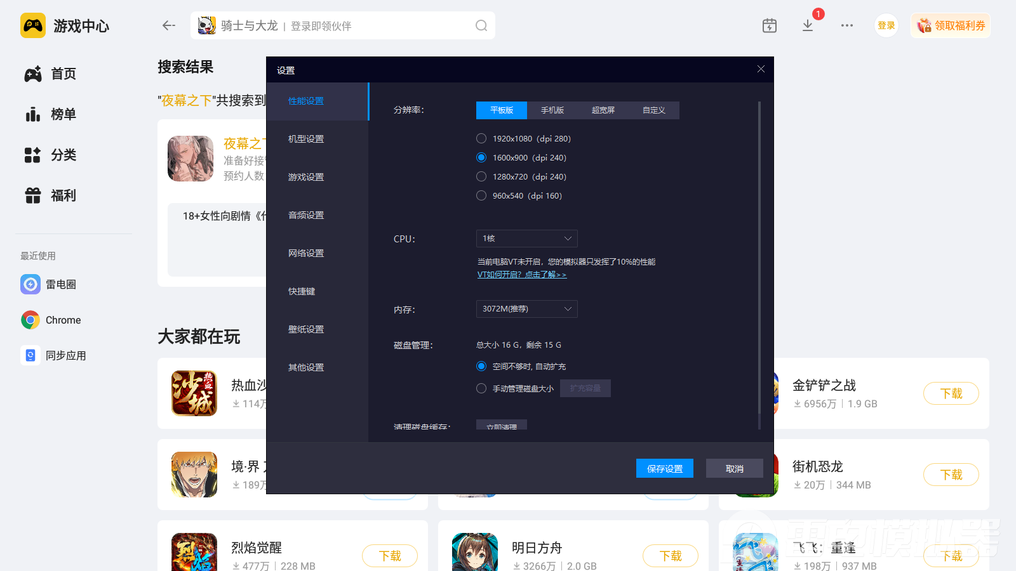Switch resolution preset to 超宽屏

(x=602, y=110)
